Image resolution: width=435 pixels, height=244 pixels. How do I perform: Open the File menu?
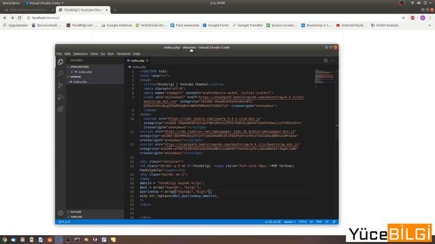pyautogui.click(x=59, y=54)
